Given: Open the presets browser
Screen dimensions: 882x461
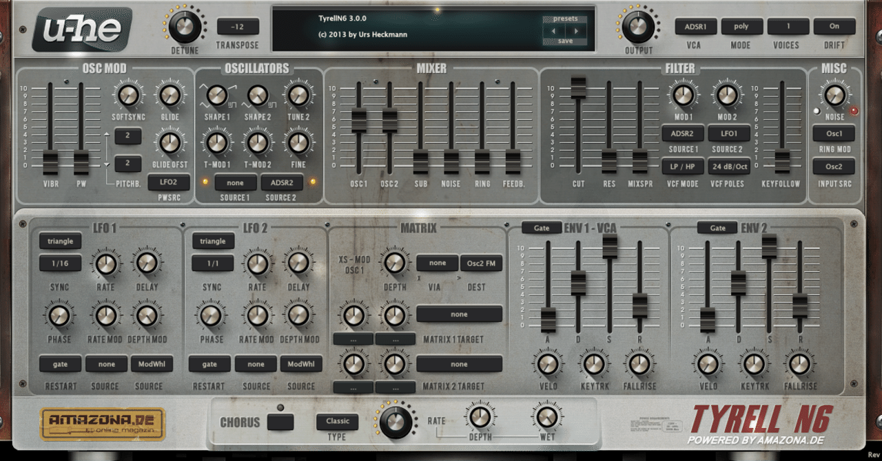Looking at the screenshot, I should point(565,19).
